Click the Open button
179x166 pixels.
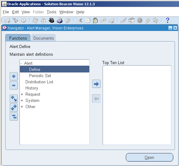[x=150, y=157]
